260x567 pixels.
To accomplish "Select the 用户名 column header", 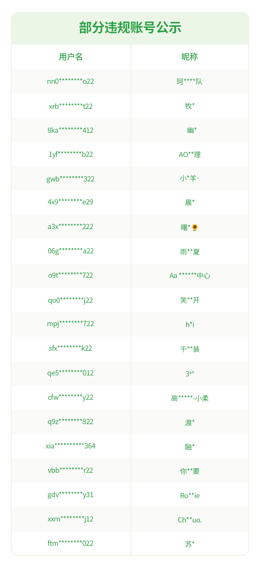I will pos(71,57).
